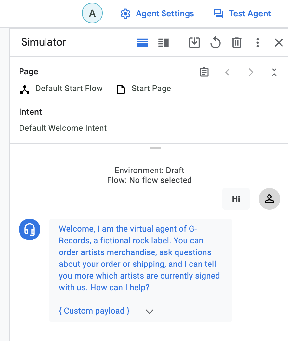Image resolution: width=288 pixels, height=341 pixels.
Task: Click the Test Agent button
Action: (x=242, y=14)
